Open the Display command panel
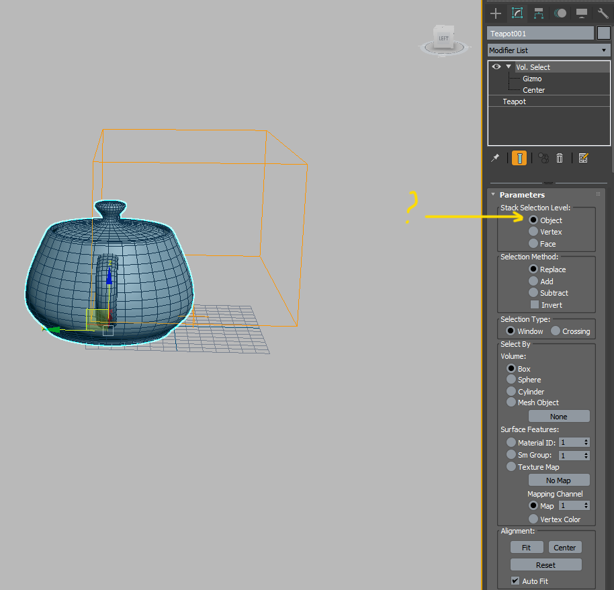Viewport: 614px width, 590px height. tap(582, 13)
